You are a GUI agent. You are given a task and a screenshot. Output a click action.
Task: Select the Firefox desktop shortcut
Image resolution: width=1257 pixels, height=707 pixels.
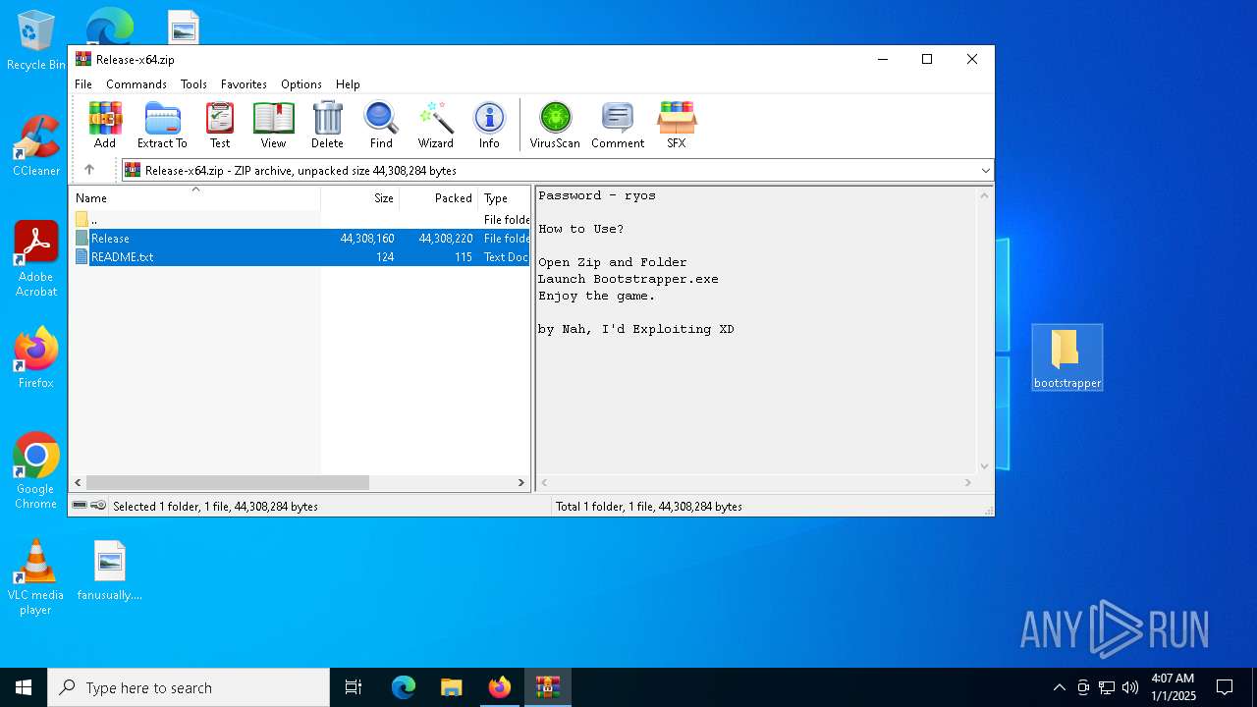pyautogui.click(x=36, y=357)
